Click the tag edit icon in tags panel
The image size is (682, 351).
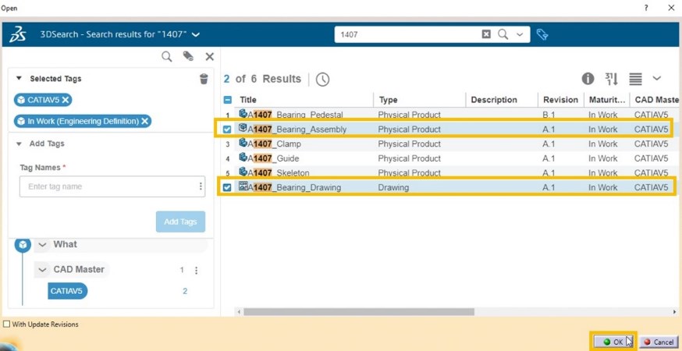pos(188,56)
